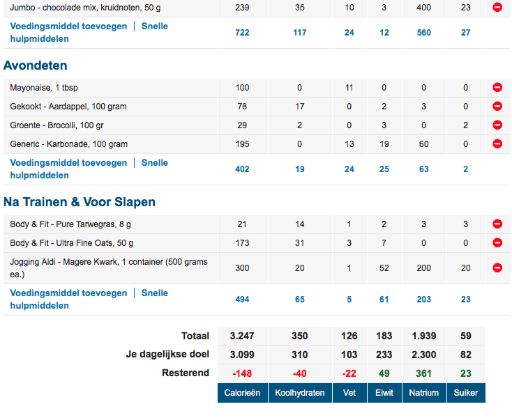The image size is (512, 418).
Task: Delete the Magere Kwark entry
Action: tap(497, 268)
